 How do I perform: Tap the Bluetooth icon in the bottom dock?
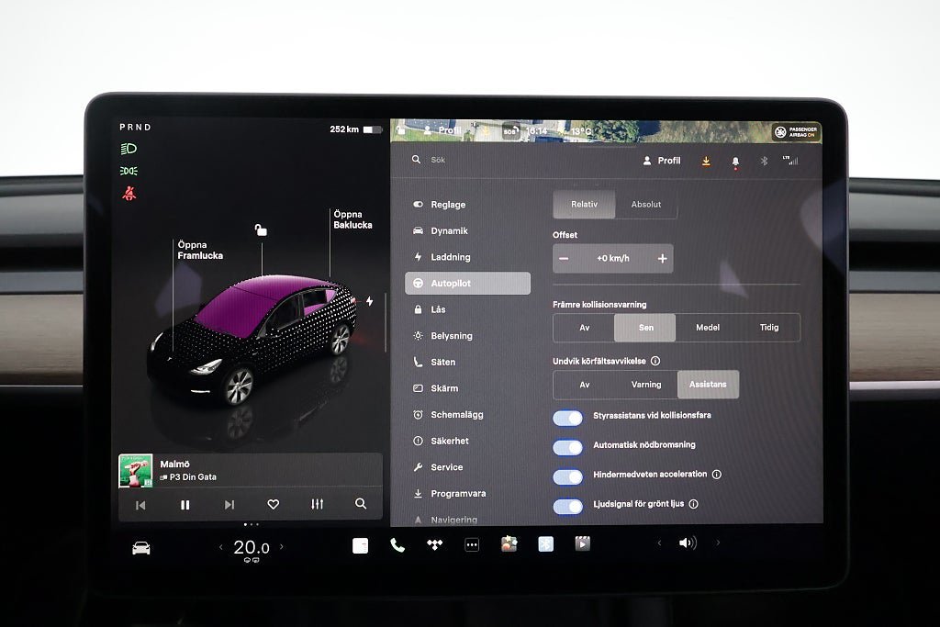[545, 544]
